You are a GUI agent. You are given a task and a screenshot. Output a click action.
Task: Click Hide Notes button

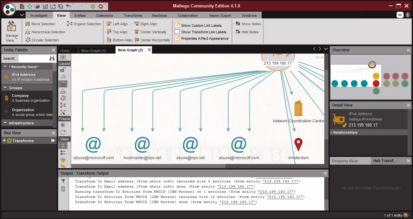(x=247, y=32)
